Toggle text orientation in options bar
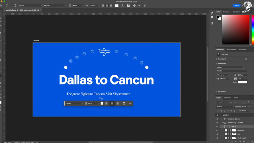The width and height of the screenshot is (254, 143). tap(15, 5)
